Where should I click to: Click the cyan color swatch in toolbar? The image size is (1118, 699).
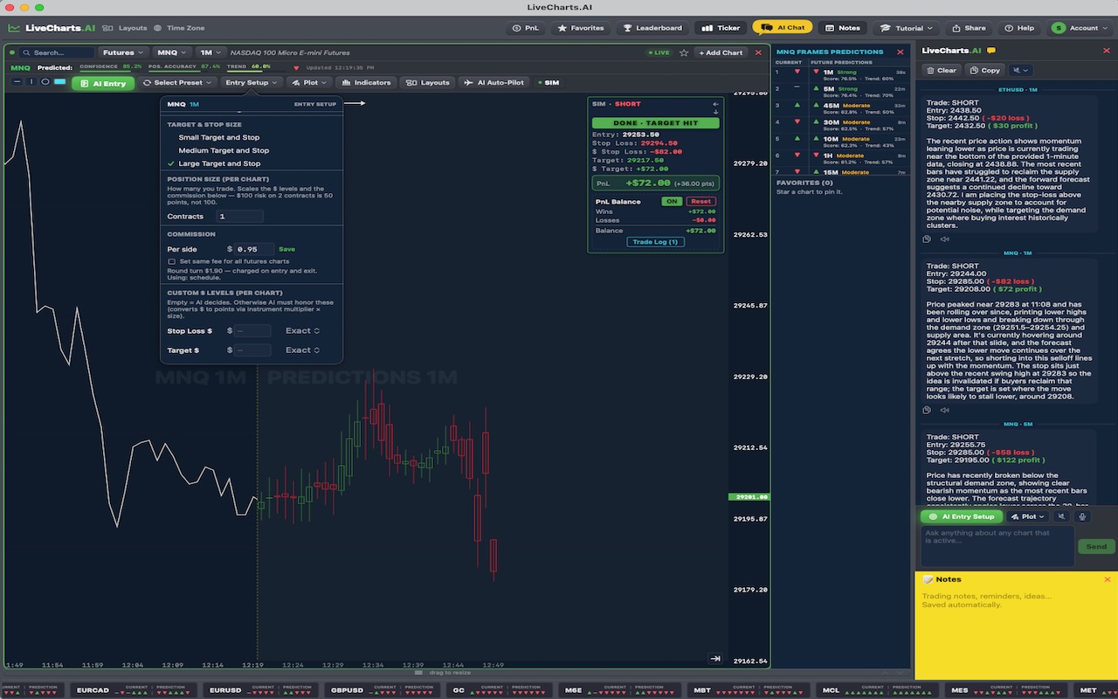(59, 82)
